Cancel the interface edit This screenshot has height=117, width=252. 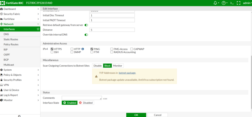(158, 115)
